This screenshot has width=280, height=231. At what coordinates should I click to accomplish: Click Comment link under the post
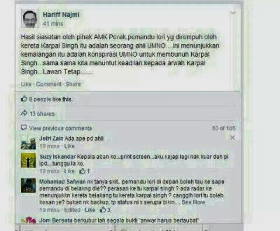[x=49, y=84]
